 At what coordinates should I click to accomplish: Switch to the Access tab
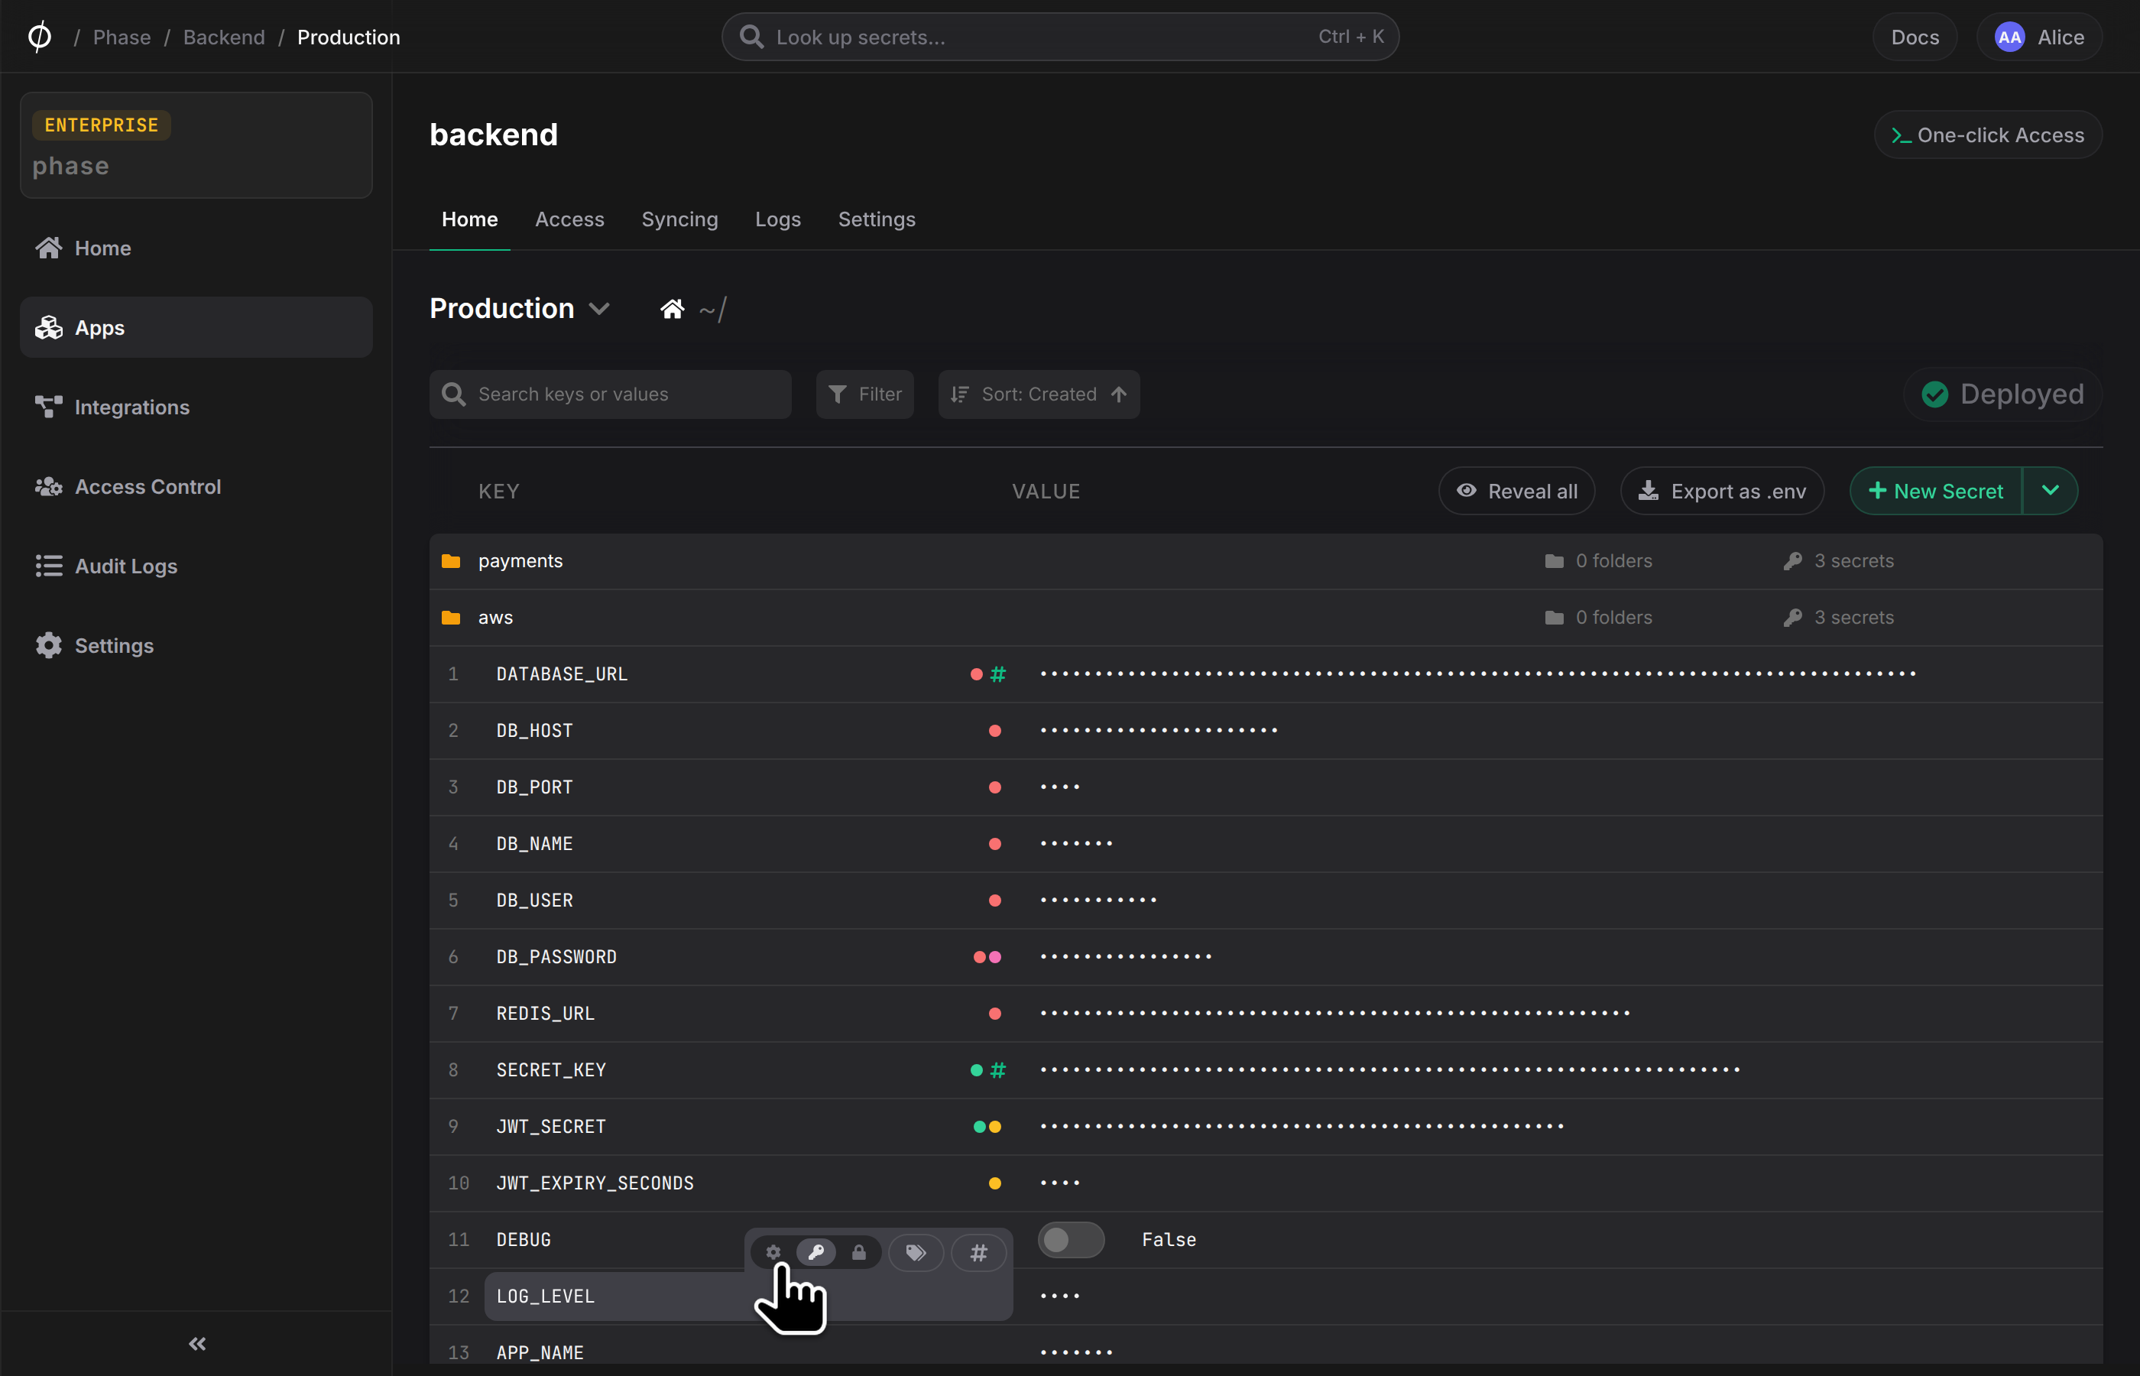point(570,219)
